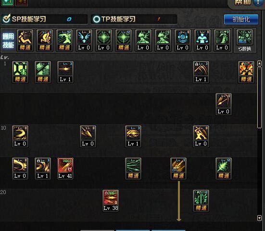Click the 初始化 reset button
Screen dimensions: 265x231
(x=241, y=19)
